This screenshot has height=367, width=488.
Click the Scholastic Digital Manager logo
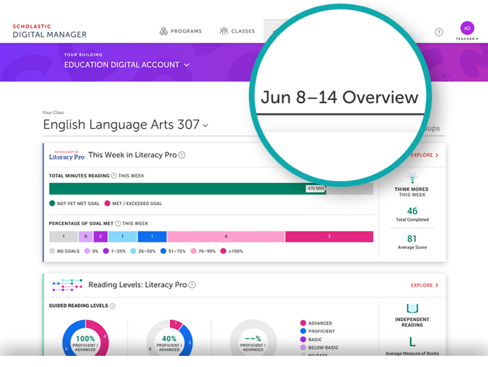50,31
